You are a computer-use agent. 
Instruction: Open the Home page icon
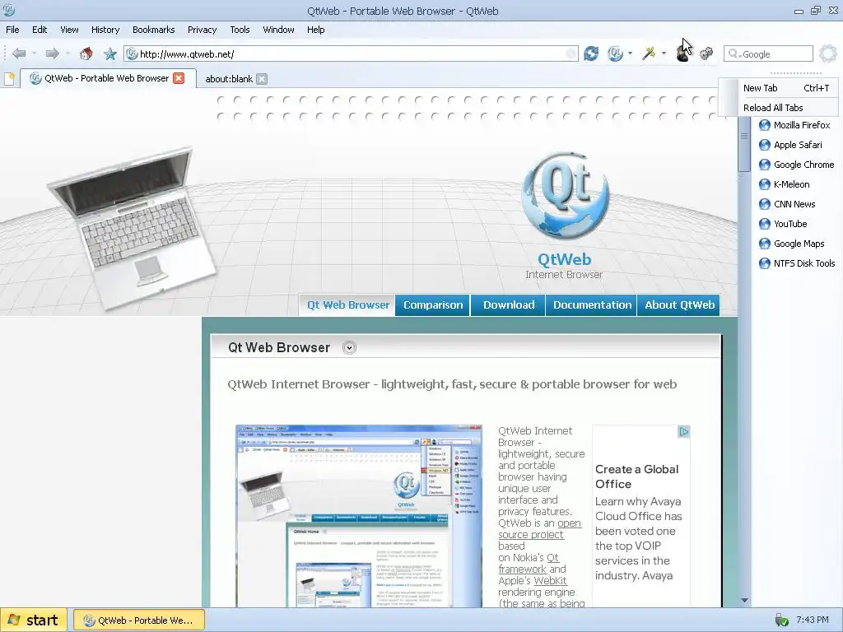(x=86, y=53)
